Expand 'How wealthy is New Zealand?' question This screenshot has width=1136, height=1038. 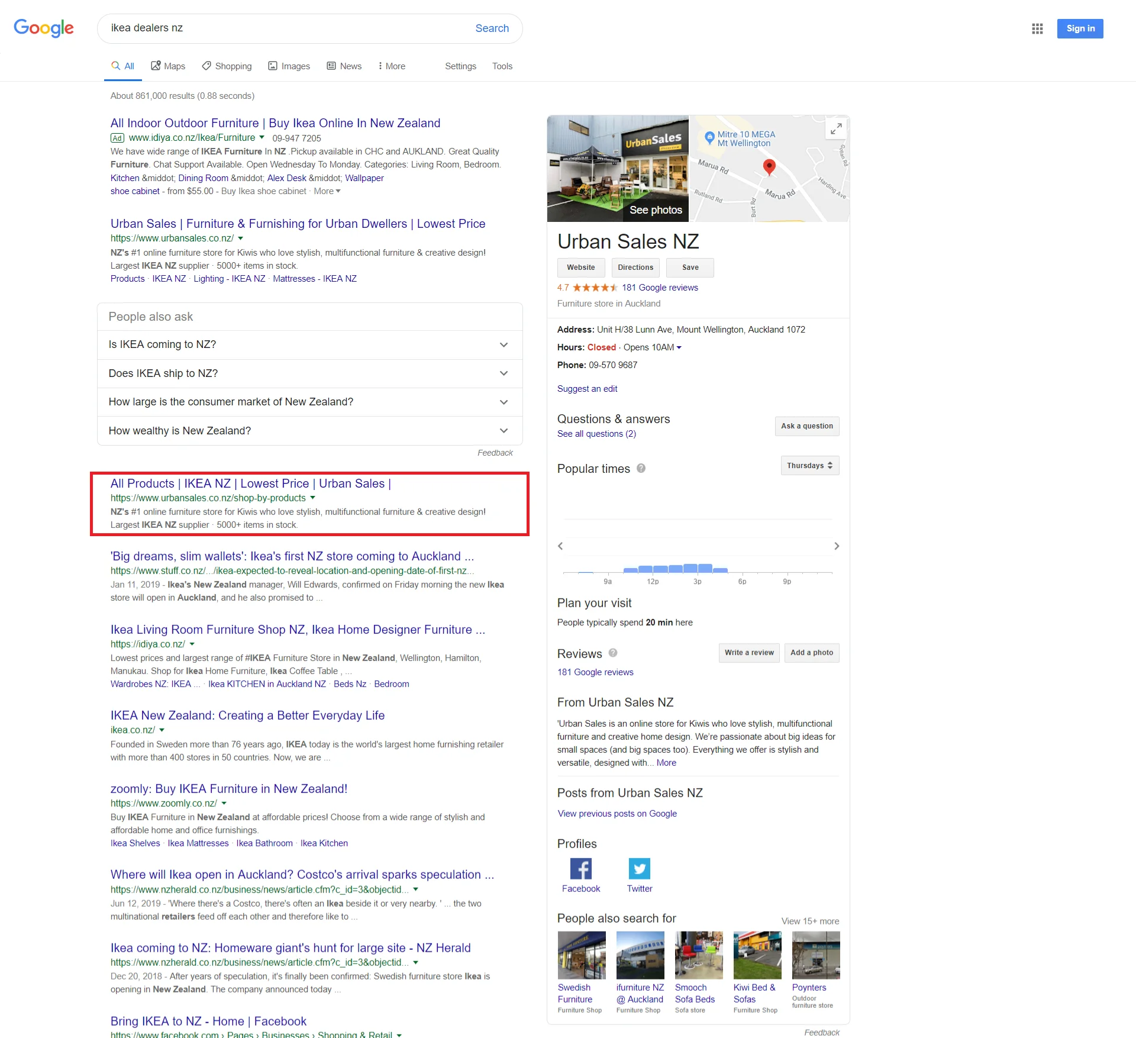[309, 431]
